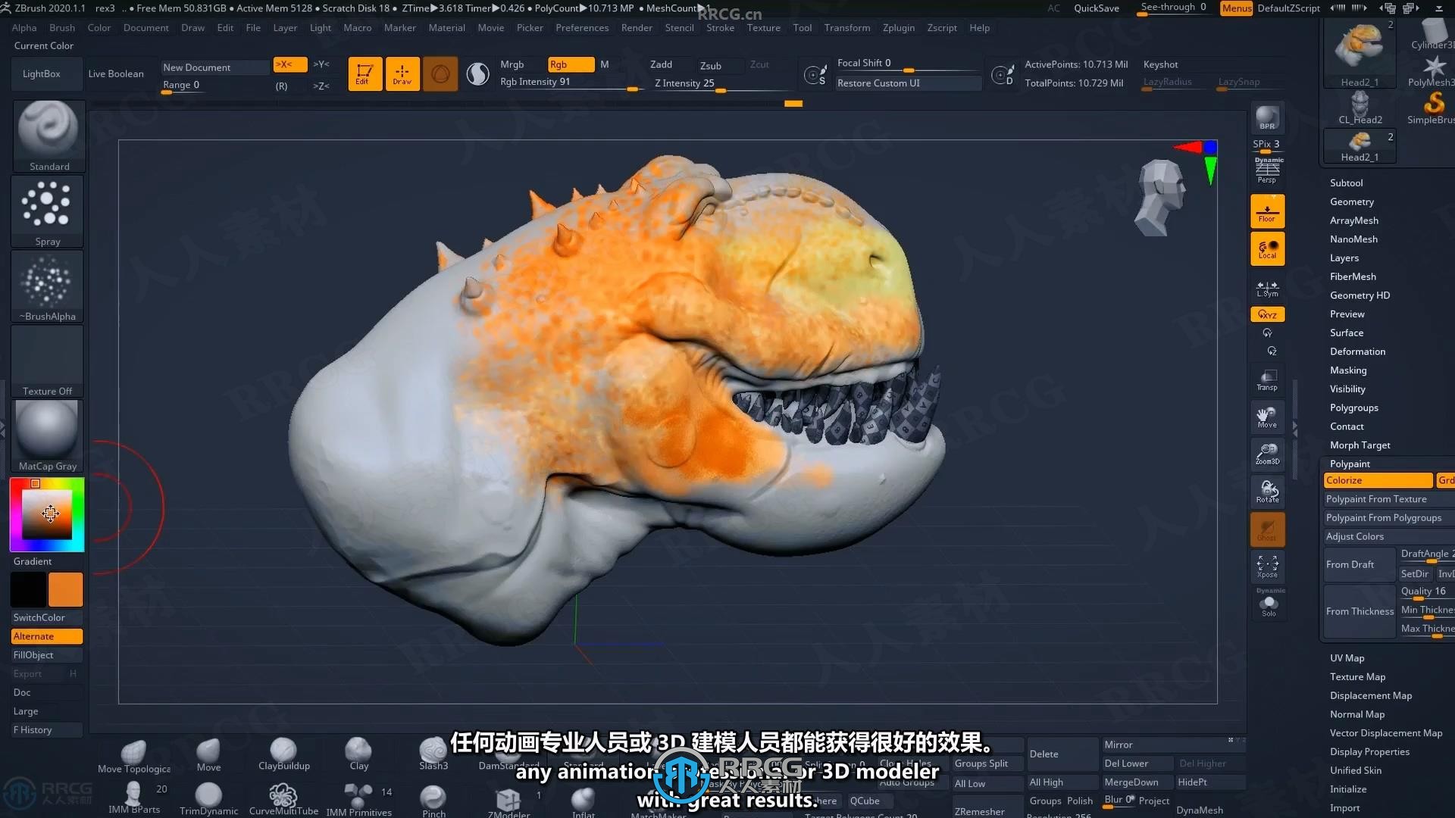Open the MatCap Gray material selector
The height and width of the screenshot is (818, 1455).
pyautogui.click(x=48, y=436)
